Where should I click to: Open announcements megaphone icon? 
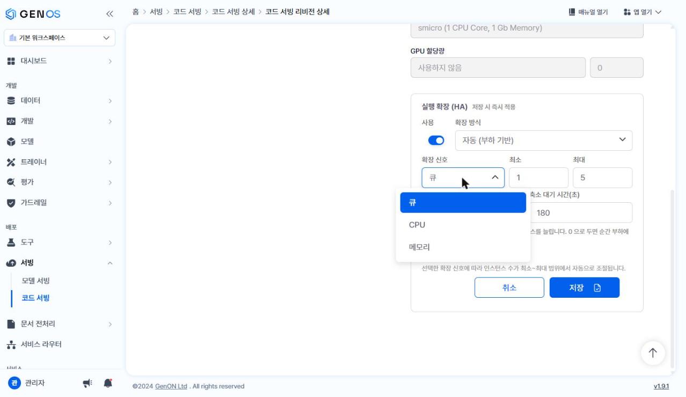[x=87, y=383]
